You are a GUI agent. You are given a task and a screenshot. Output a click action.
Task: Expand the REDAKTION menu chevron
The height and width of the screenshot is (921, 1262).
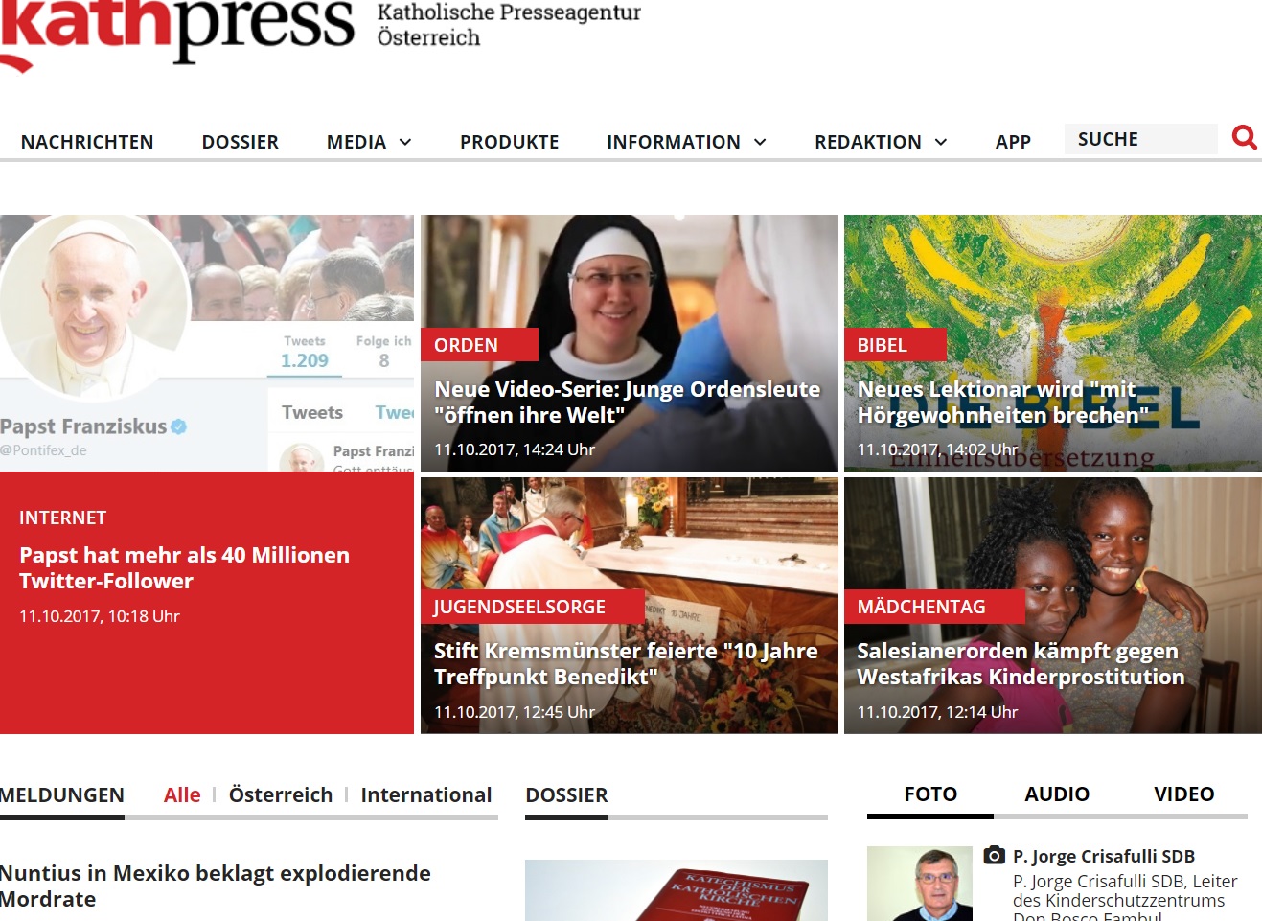tap(941, 142)
